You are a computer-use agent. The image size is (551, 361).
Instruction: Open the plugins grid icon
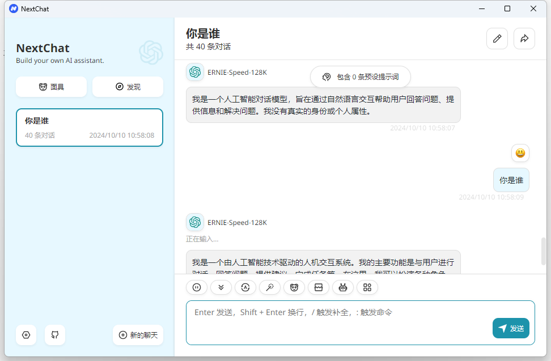tap(367, 287)
